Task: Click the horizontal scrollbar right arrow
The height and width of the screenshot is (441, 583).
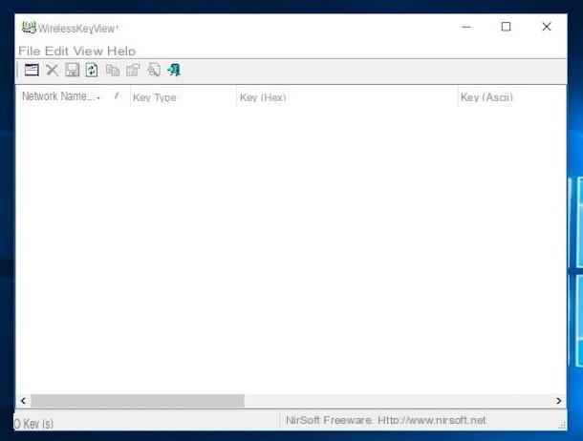Action: 559,401
